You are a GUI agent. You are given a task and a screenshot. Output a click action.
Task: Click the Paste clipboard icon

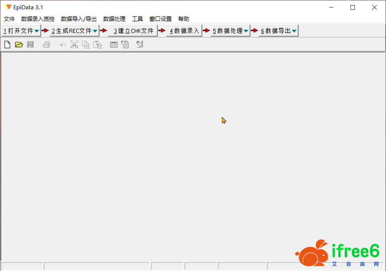[x=97, y=45]
